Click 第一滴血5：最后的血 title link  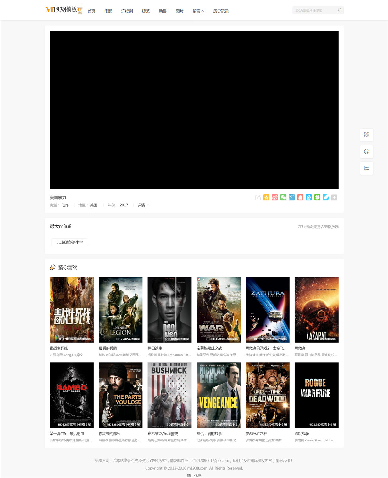click(x=67, y=434)
